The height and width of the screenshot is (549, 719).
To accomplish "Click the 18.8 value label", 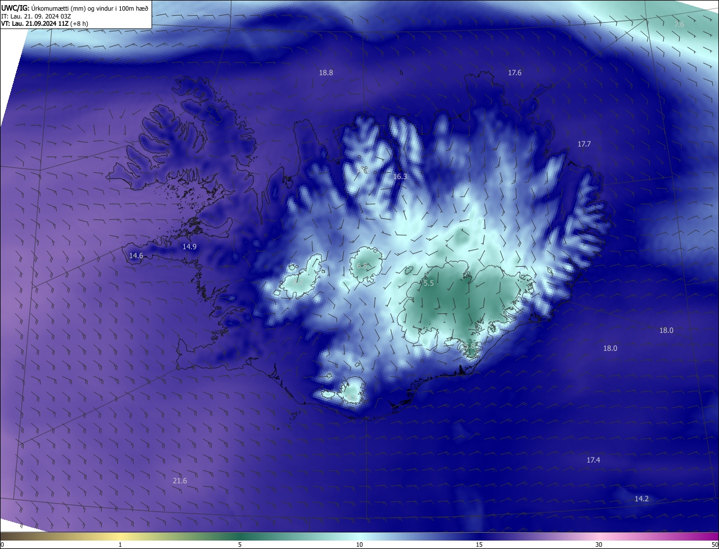I will click(326, 72).
